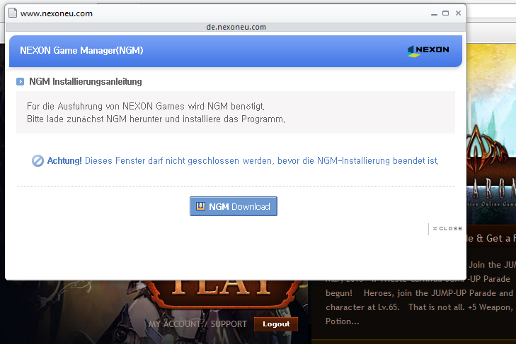Click the 'Für die Ausführung von NEXON Games' line
The width and height of the screenshot is (516, 344).
pos(146,106)
